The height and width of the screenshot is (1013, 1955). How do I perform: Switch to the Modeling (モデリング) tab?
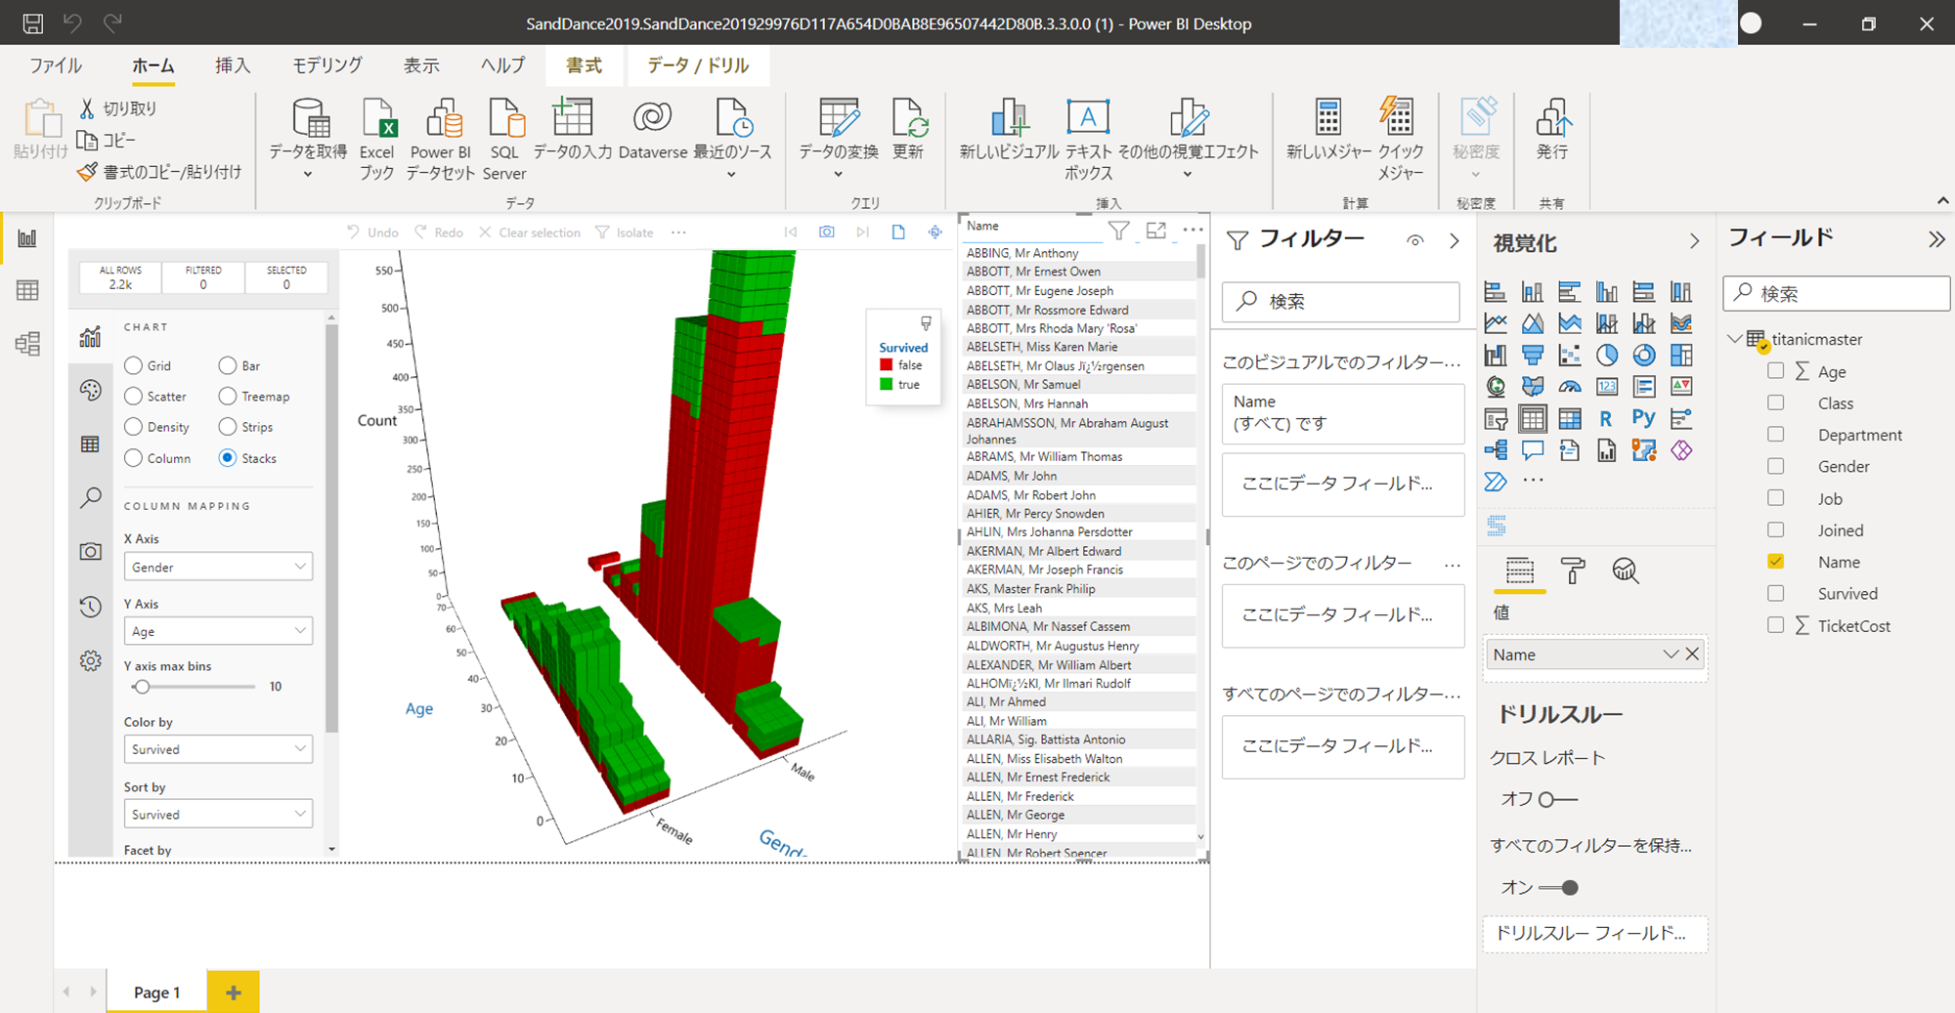click(327, 65)
